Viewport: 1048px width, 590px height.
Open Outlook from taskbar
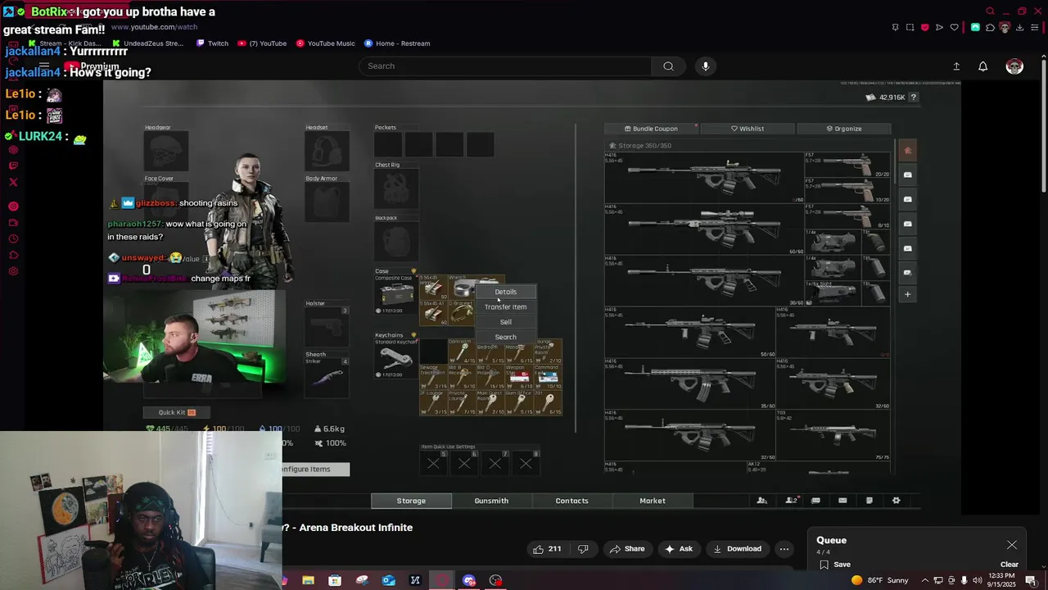pos(389,580)
